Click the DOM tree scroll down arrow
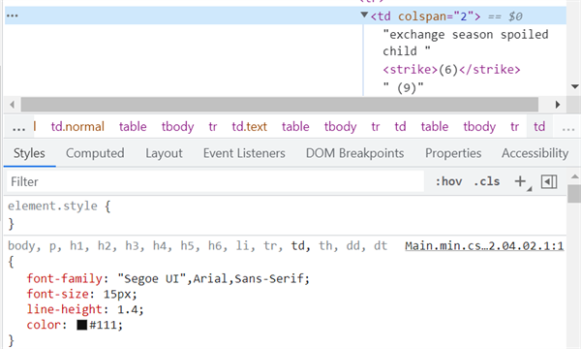Viewport: 581px width, 349px height. 574,87
